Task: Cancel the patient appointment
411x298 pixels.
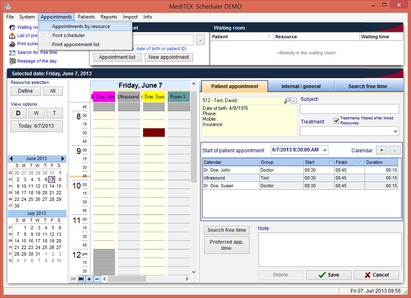Action: [x=376, y=275]
